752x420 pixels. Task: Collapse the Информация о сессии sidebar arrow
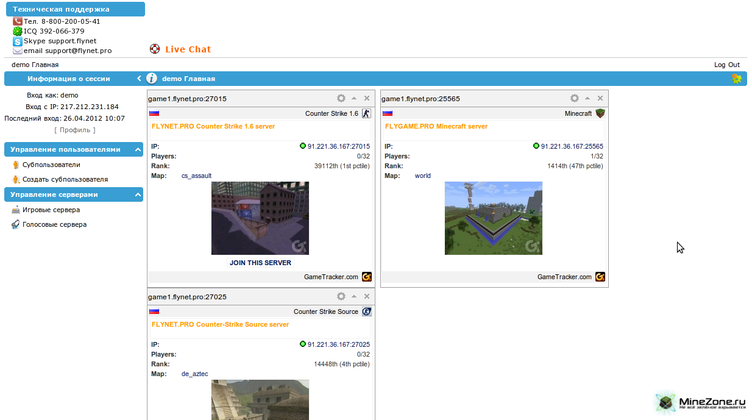coord(139,79)
